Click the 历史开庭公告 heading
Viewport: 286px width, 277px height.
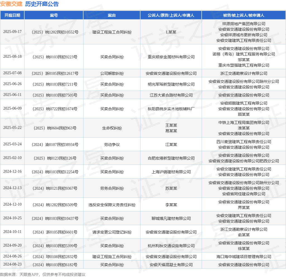click(x=42, y=4)
